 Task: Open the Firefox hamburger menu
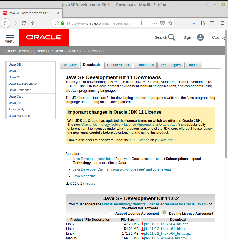click(223, 23)
